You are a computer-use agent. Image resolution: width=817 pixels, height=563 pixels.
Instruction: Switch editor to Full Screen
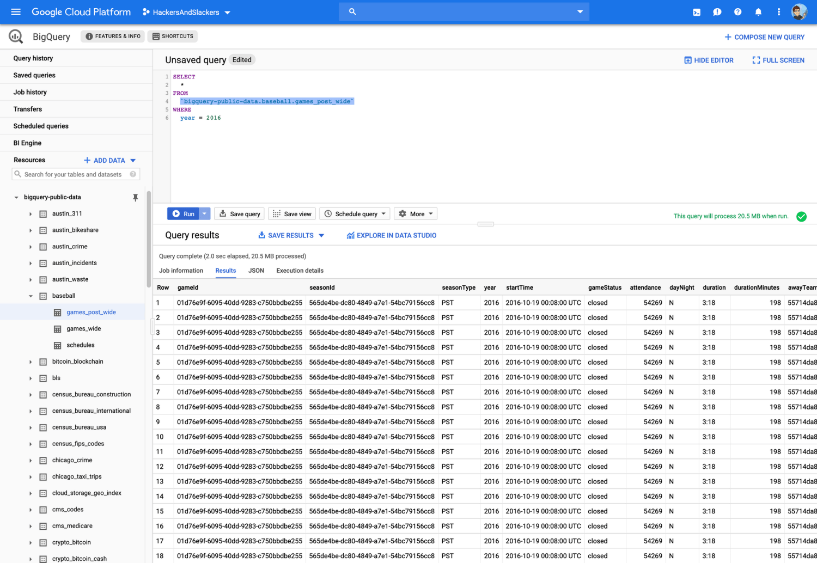pos(778,60)
